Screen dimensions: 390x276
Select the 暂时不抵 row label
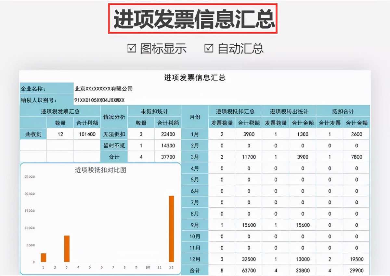tap(114, 145)
